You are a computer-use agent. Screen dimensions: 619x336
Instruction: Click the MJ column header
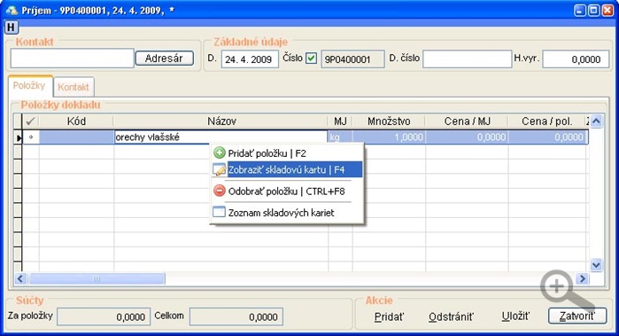[x=340, y=121]
